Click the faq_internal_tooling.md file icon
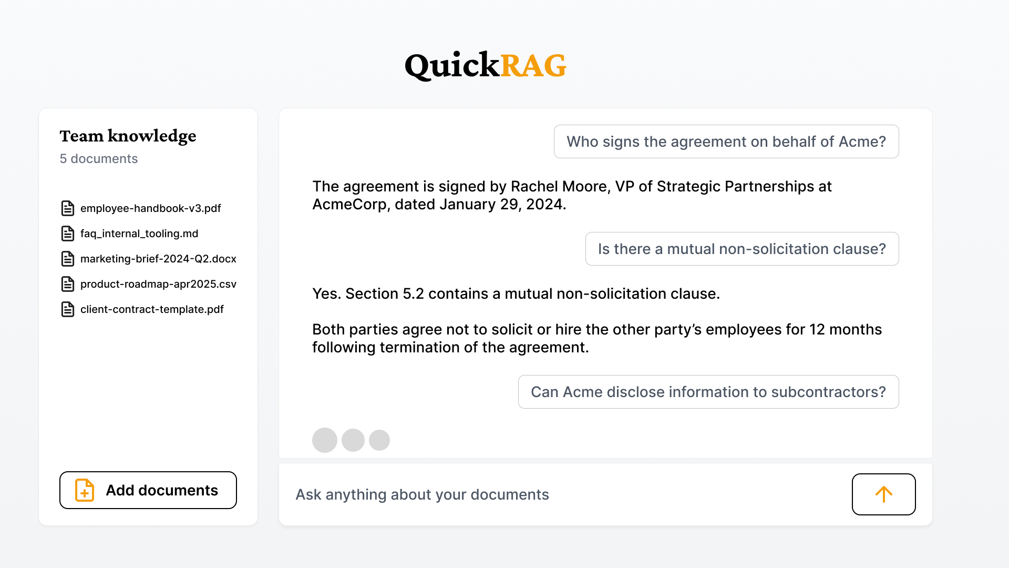The height and width of the screenshot is (568, 1009). [68, 234]
